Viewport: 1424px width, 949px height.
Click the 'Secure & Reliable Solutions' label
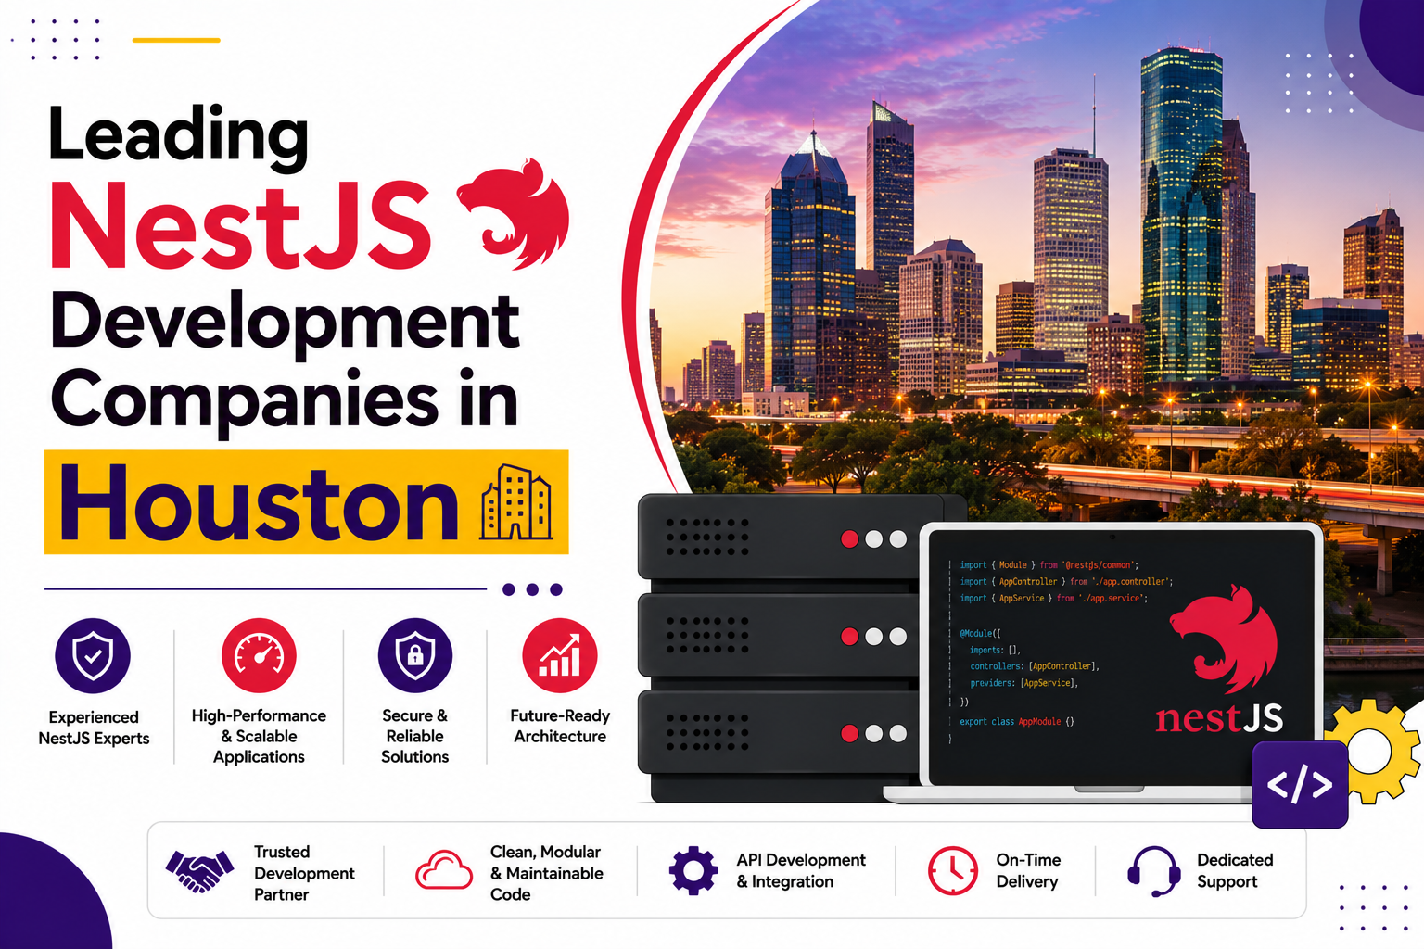coord(414,736)
